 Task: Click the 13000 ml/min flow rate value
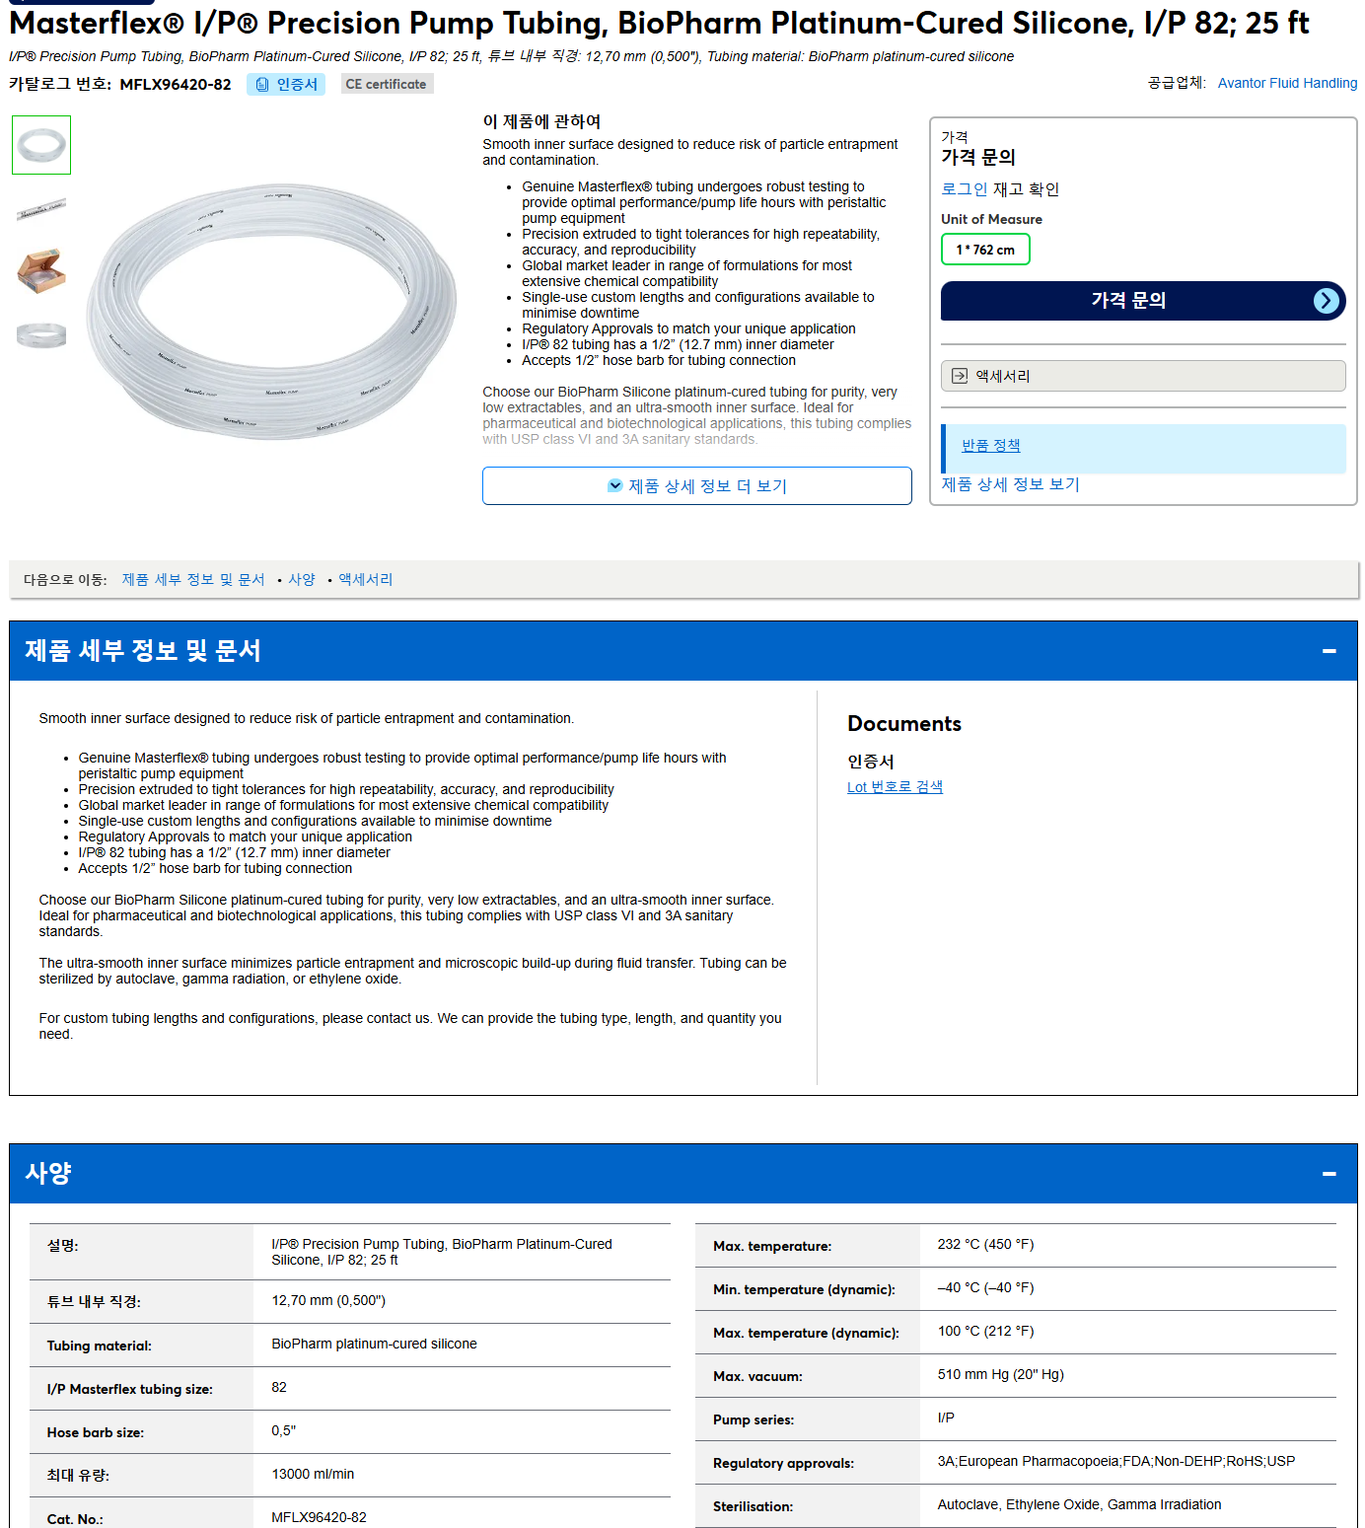313,1475
